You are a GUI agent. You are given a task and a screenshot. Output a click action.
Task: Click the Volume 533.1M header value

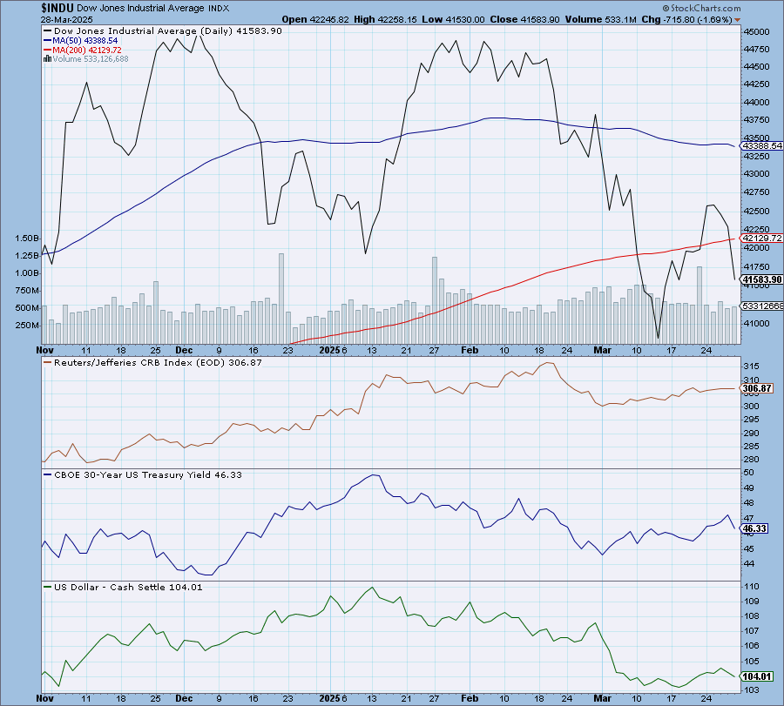click(600, 19)
